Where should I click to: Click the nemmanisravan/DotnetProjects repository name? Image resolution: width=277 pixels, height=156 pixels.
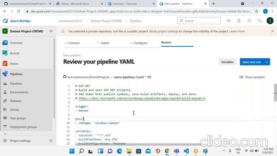tap(88, 77)
